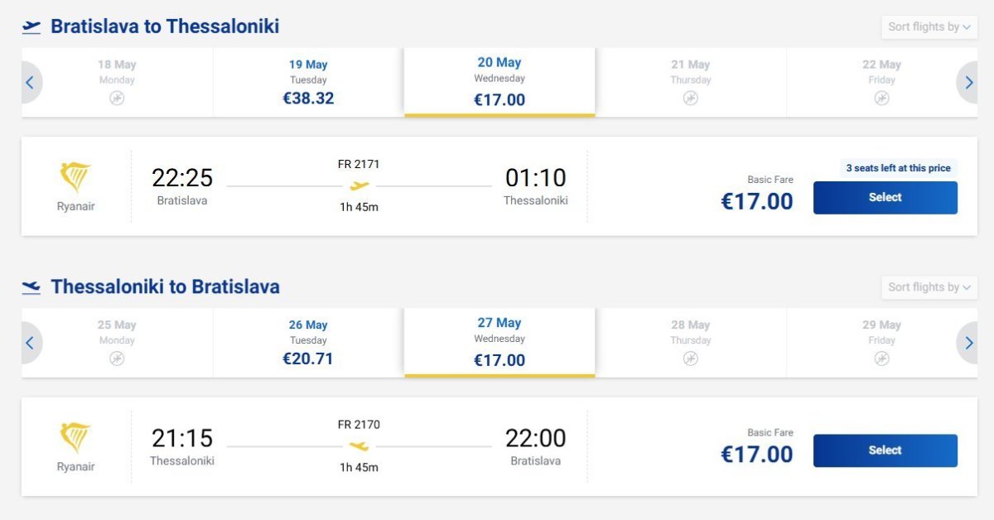This screenshot has width=994, height=520.
Task: Open the return 'Sort flights by' dropdown
Action: (x=929, y=287)
